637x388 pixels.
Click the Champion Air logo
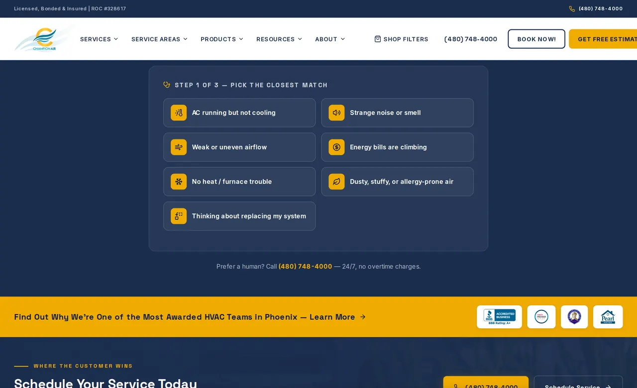(x=44, y=39)
